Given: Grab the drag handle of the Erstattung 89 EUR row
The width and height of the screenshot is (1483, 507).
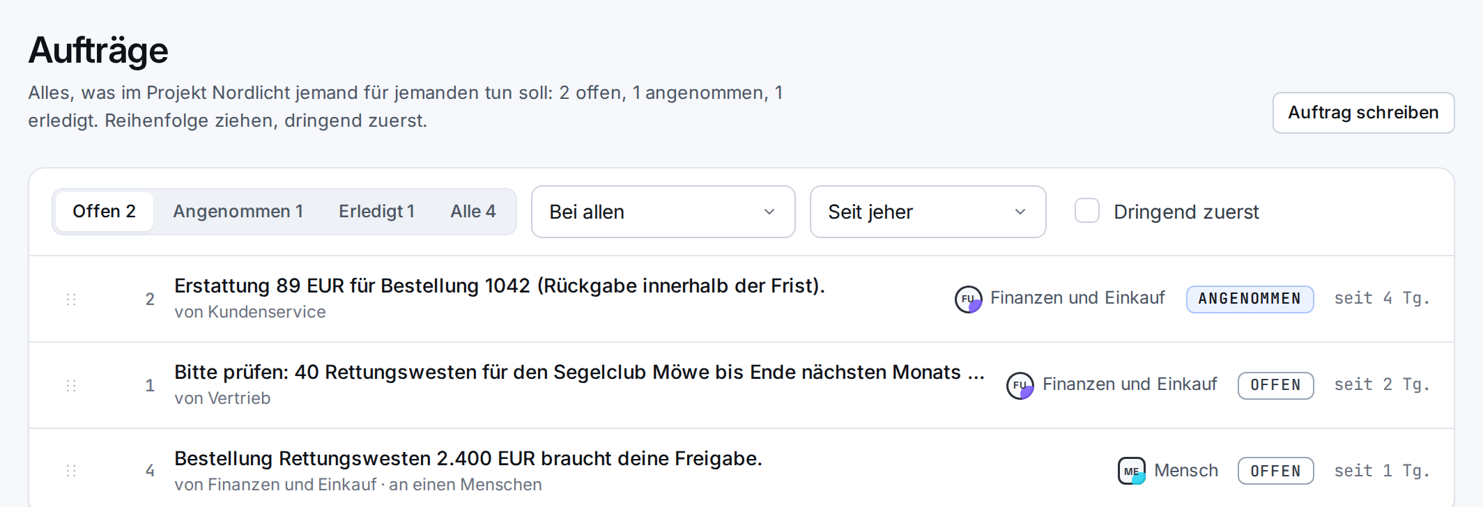Looking at the screenshot, I should 71,299.
